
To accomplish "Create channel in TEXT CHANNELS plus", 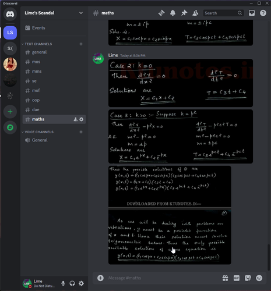I will [x=81, y=44].
